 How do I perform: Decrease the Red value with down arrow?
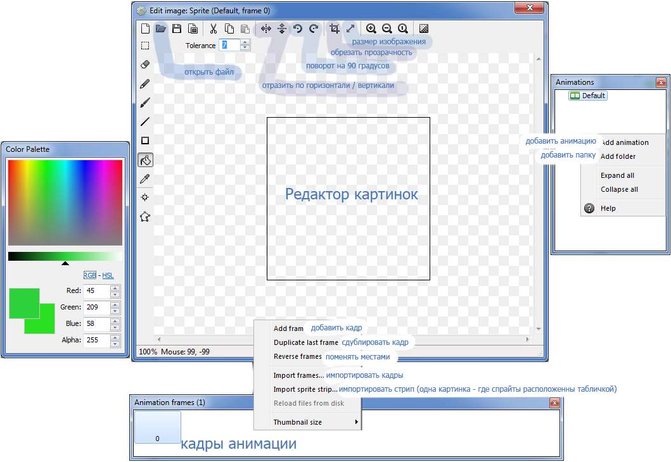coord(115,294)
